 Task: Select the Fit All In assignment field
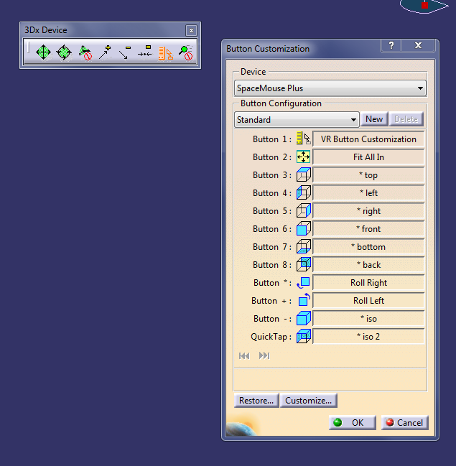pos(368,157)
